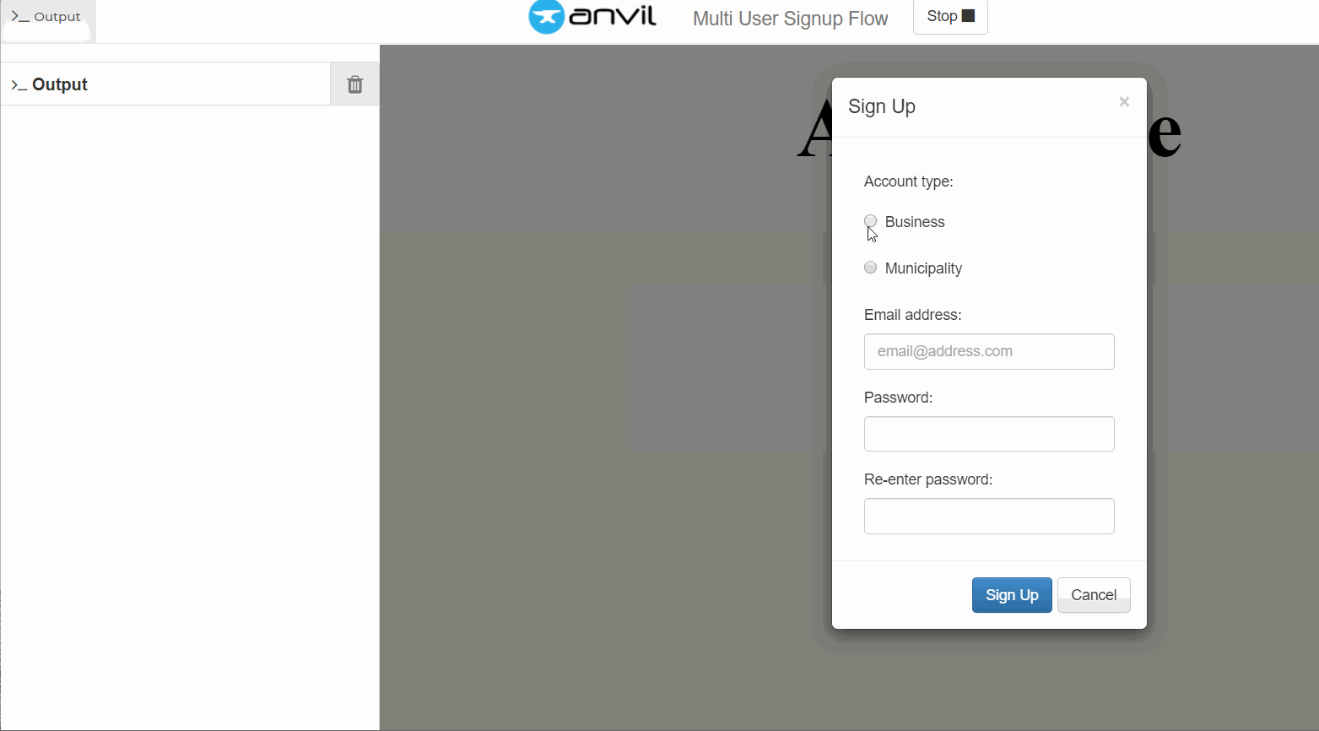Click the Multi User Signup Flow title
1319x731 pixels.
click(790, 19)
